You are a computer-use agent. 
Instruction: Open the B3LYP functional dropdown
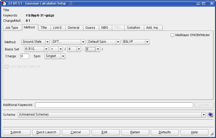[136, 42]
